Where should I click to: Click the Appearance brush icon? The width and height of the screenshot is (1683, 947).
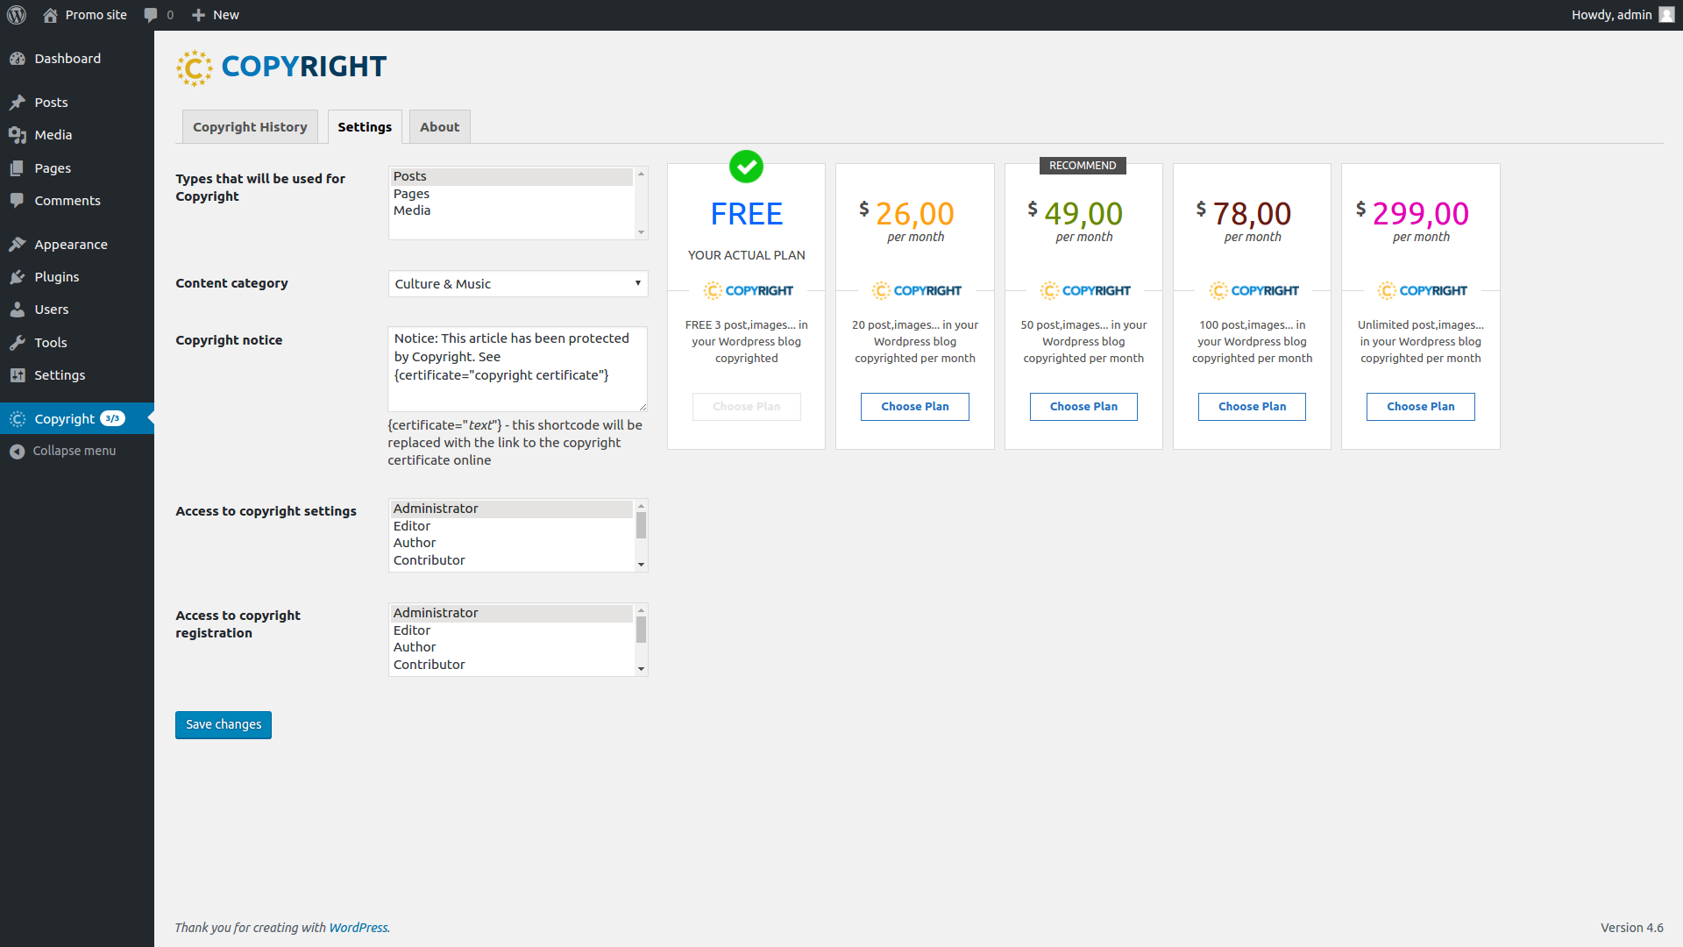tap(18, 245)
